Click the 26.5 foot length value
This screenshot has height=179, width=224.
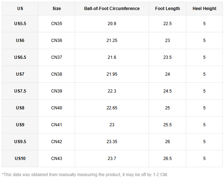point(168,159)
